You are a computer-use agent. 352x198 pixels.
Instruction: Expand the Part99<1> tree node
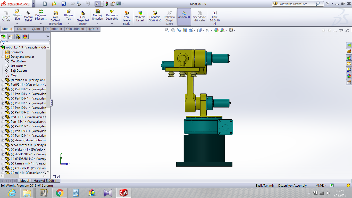tap(3, 85)
